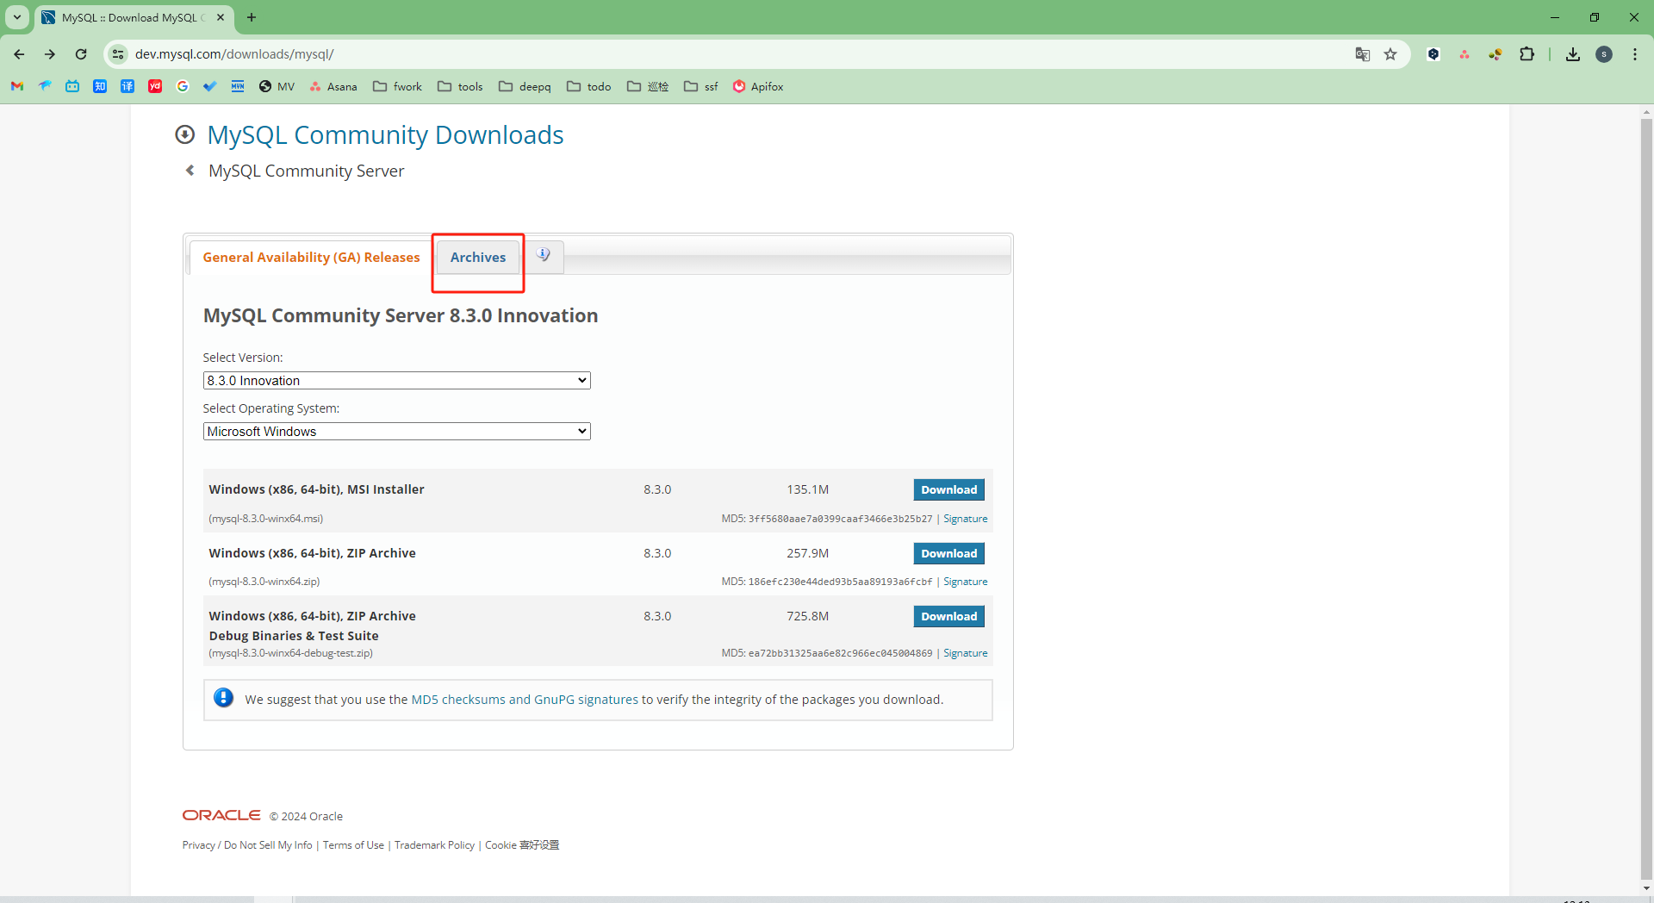1654x903 pixels.
Task: Open the Zhihu 知 bookmark
Action: (x=100, y=86)
